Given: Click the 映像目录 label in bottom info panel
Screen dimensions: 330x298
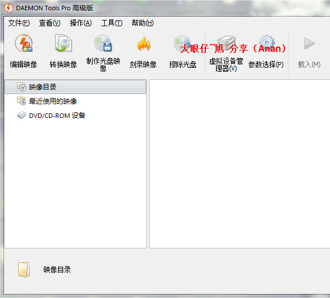Looking at the screenshot, I should click(x=57, y=270).
